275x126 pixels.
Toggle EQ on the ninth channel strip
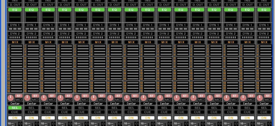pyautogui.click(x=148, y=10)
